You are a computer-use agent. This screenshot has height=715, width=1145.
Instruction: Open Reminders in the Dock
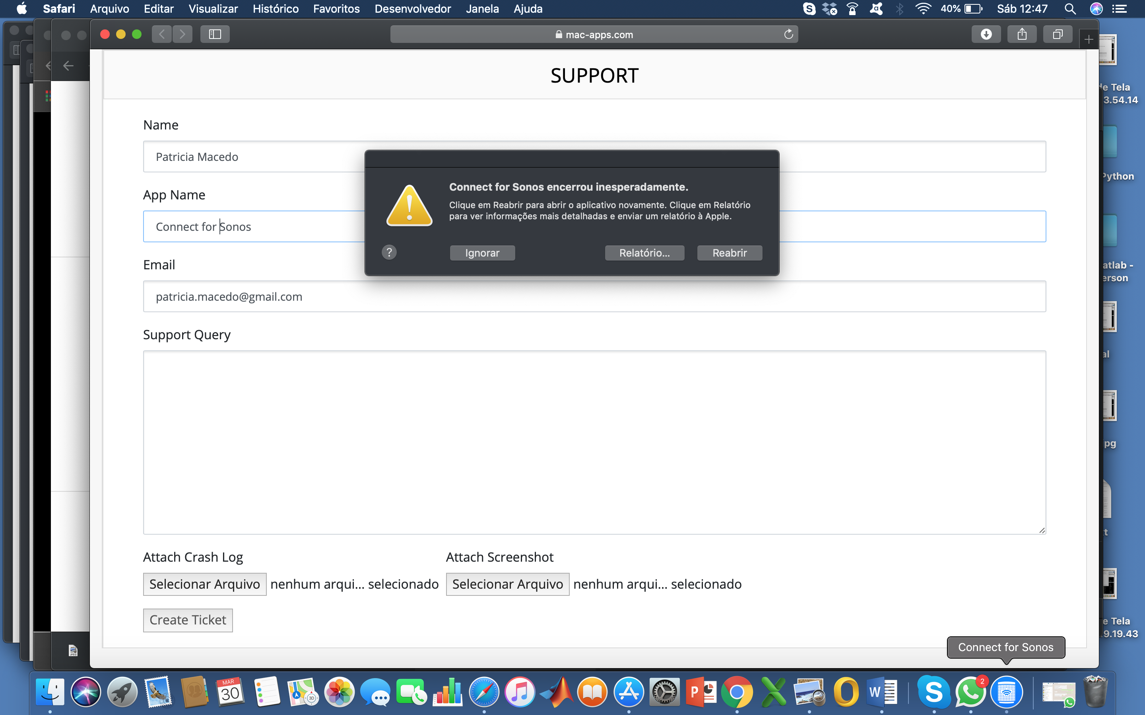click(267, 692)
